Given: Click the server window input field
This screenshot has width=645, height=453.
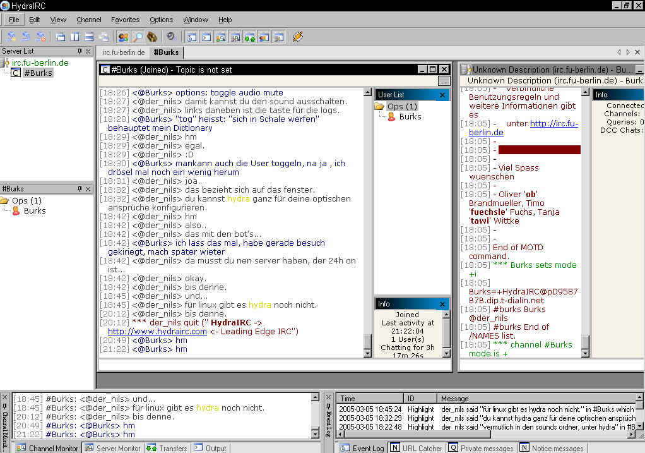Looking at the screenshot, I should [x=552, y=365].
